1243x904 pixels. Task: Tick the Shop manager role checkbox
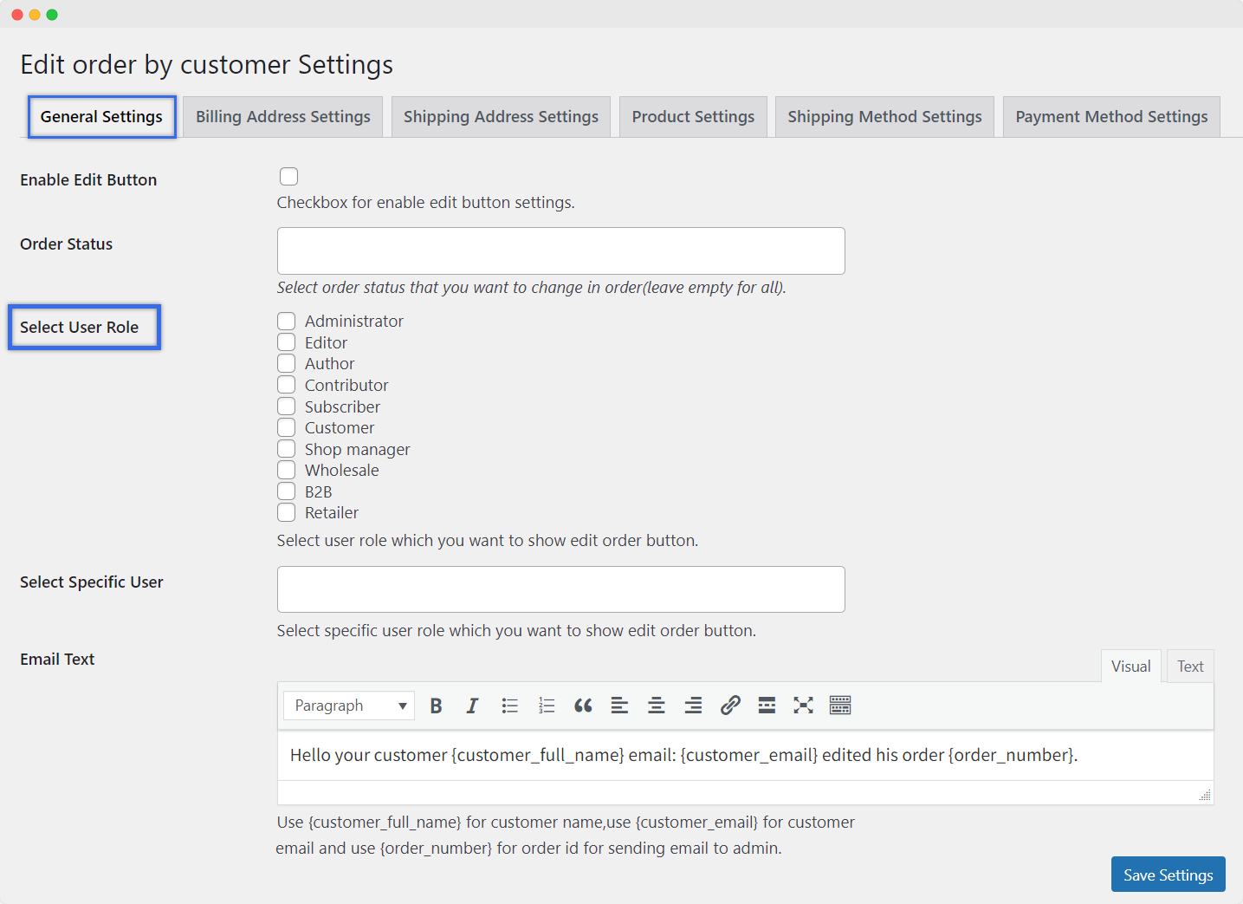coord(287,449)
